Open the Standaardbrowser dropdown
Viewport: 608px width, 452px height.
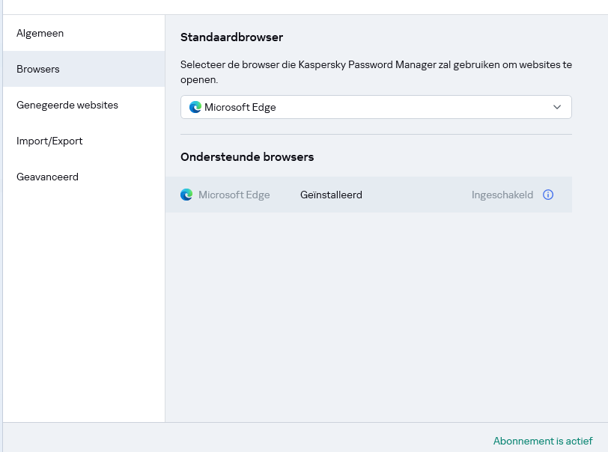click(x=376, y=107)
